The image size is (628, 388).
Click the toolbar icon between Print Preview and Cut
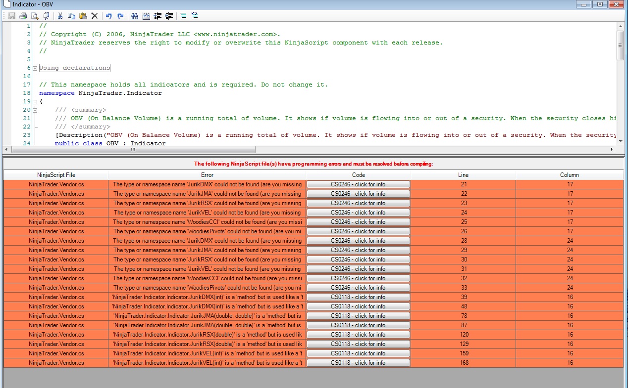pos(46,16)
